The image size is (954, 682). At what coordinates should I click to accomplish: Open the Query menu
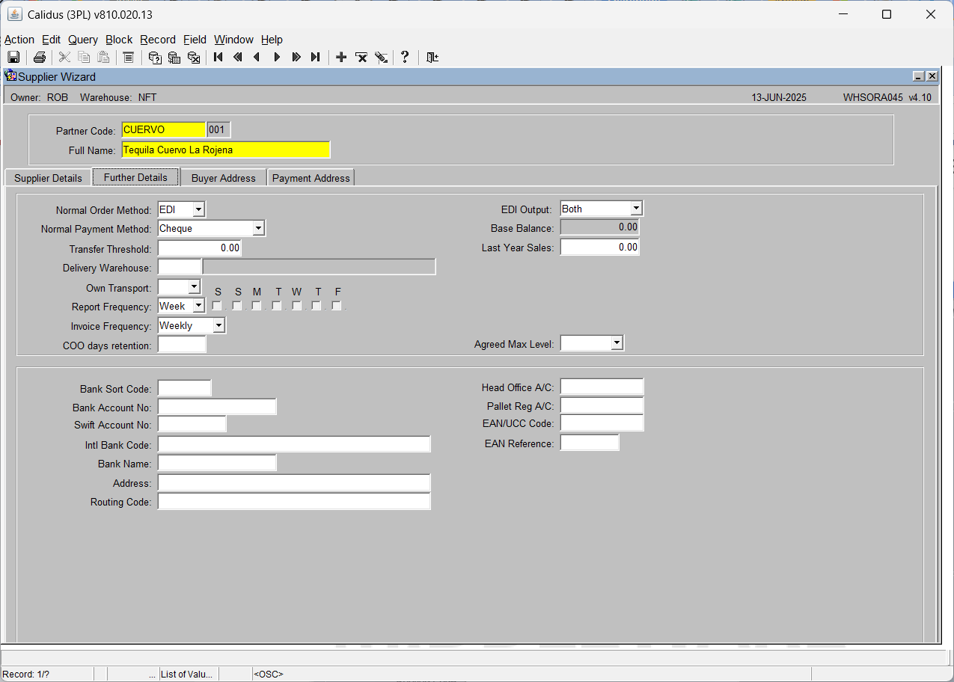coord(83,40)
